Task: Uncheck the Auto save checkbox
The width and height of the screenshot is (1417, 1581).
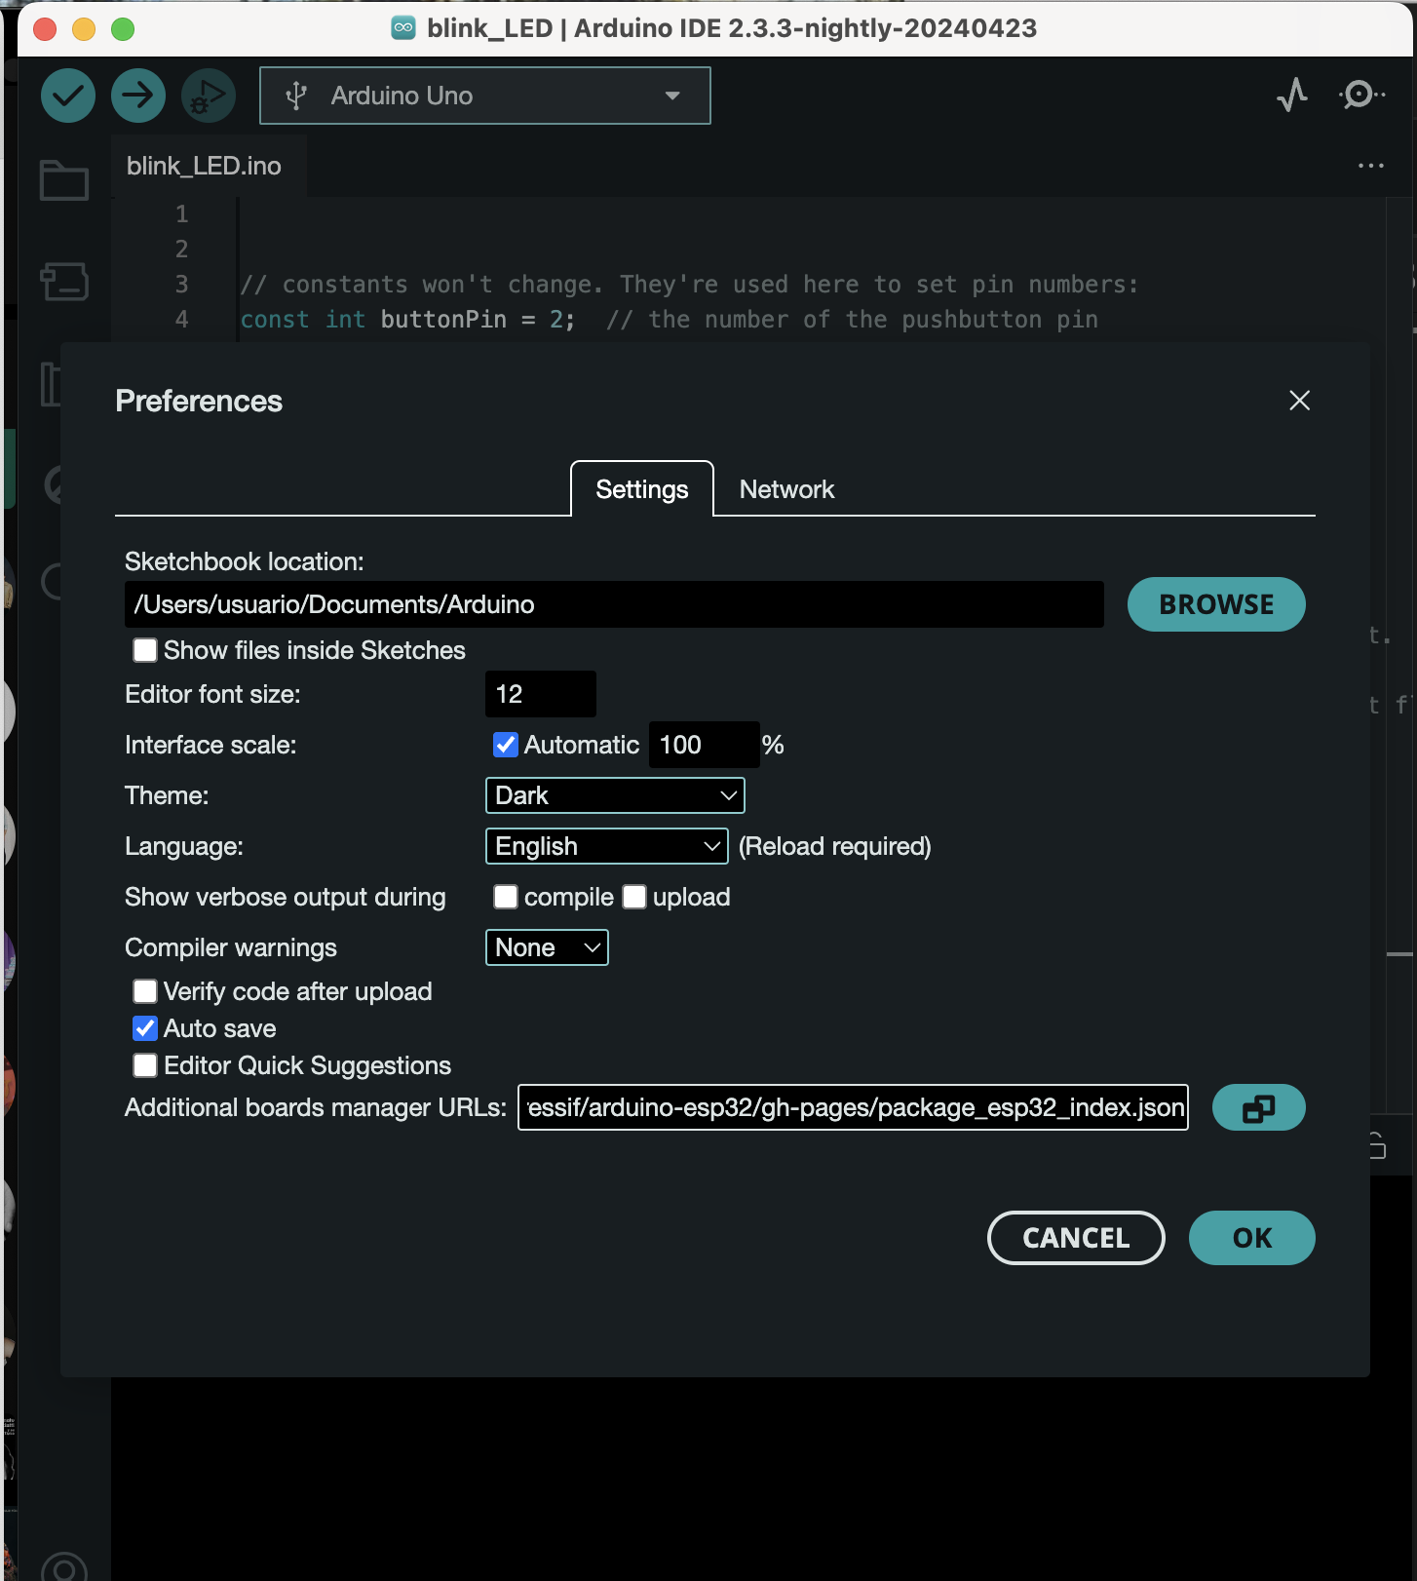Action: click(x=145, y=1028)
